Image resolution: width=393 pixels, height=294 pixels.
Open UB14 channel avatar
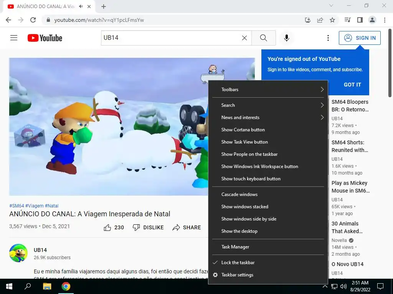pos(18,253)
